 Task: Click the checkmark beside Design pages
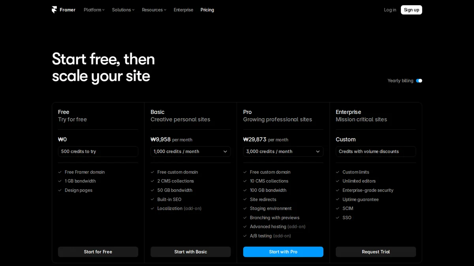coord(60,190)
